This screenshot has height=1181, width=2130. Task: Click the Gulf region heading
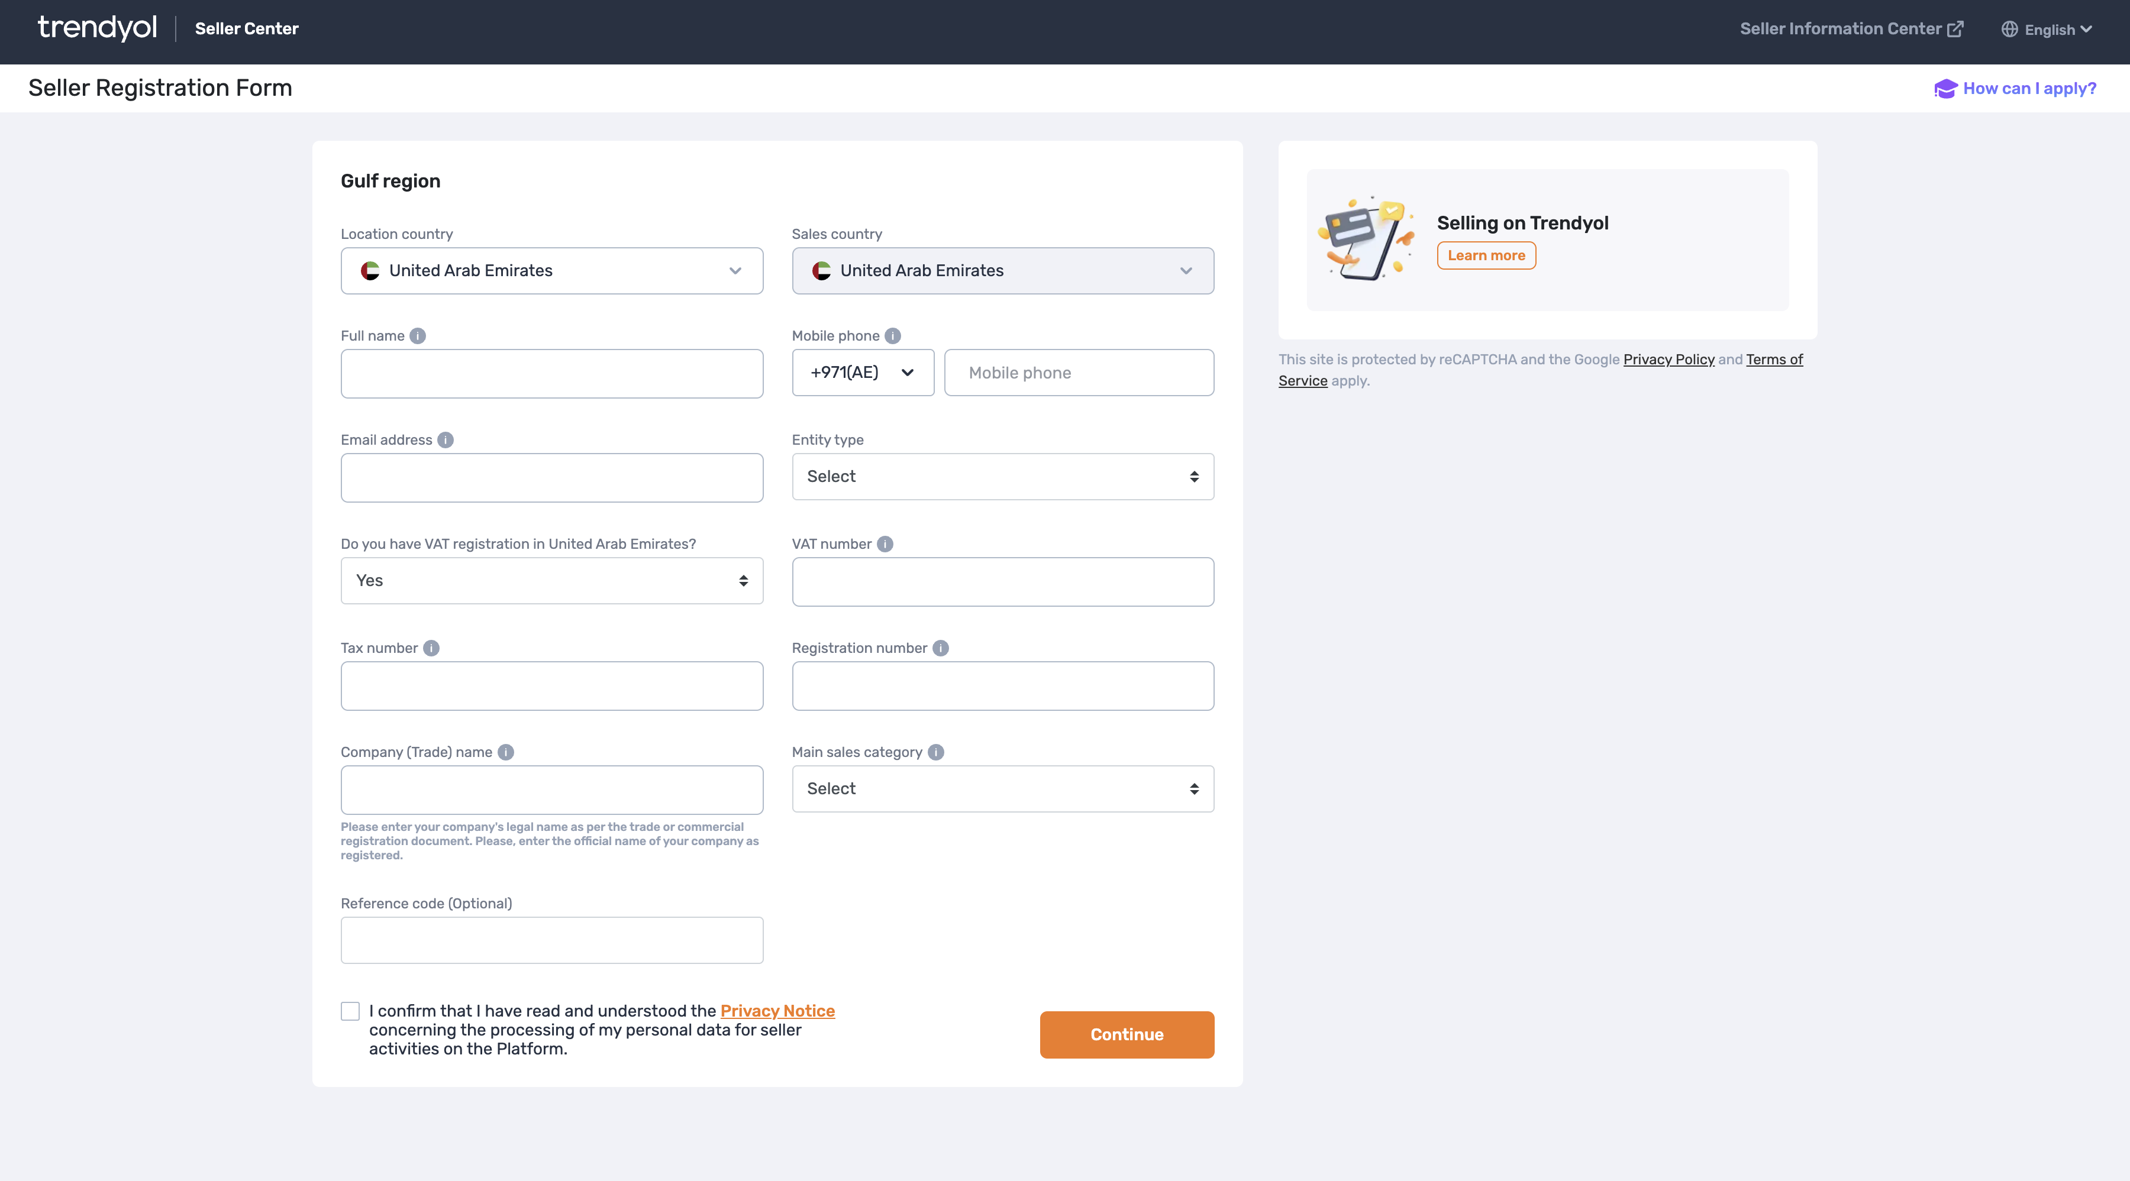[390, 181]
